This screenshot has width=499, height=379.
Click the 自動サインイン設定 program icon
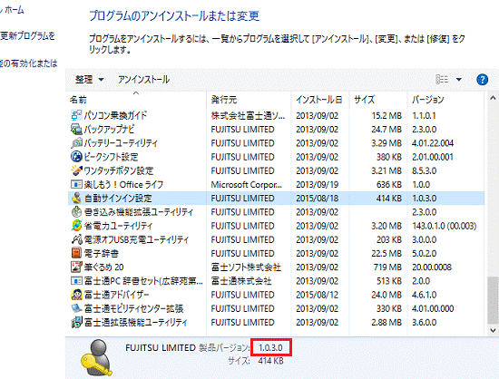point(76,198)
